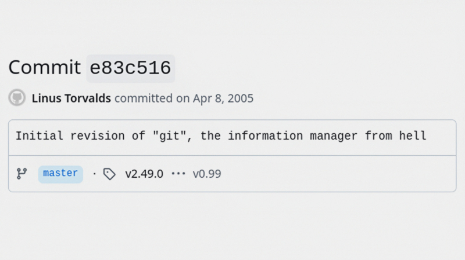Click the word "Initial" in commit message
Screen dimensions: 465x260
pos(39,136)
